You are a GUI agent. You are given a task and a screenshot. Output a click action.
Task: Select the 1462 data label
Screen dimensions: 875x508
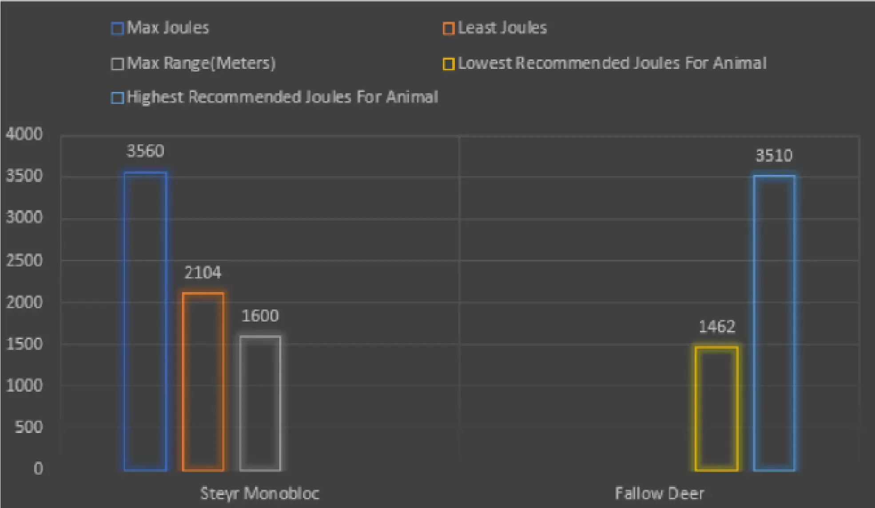717,327
